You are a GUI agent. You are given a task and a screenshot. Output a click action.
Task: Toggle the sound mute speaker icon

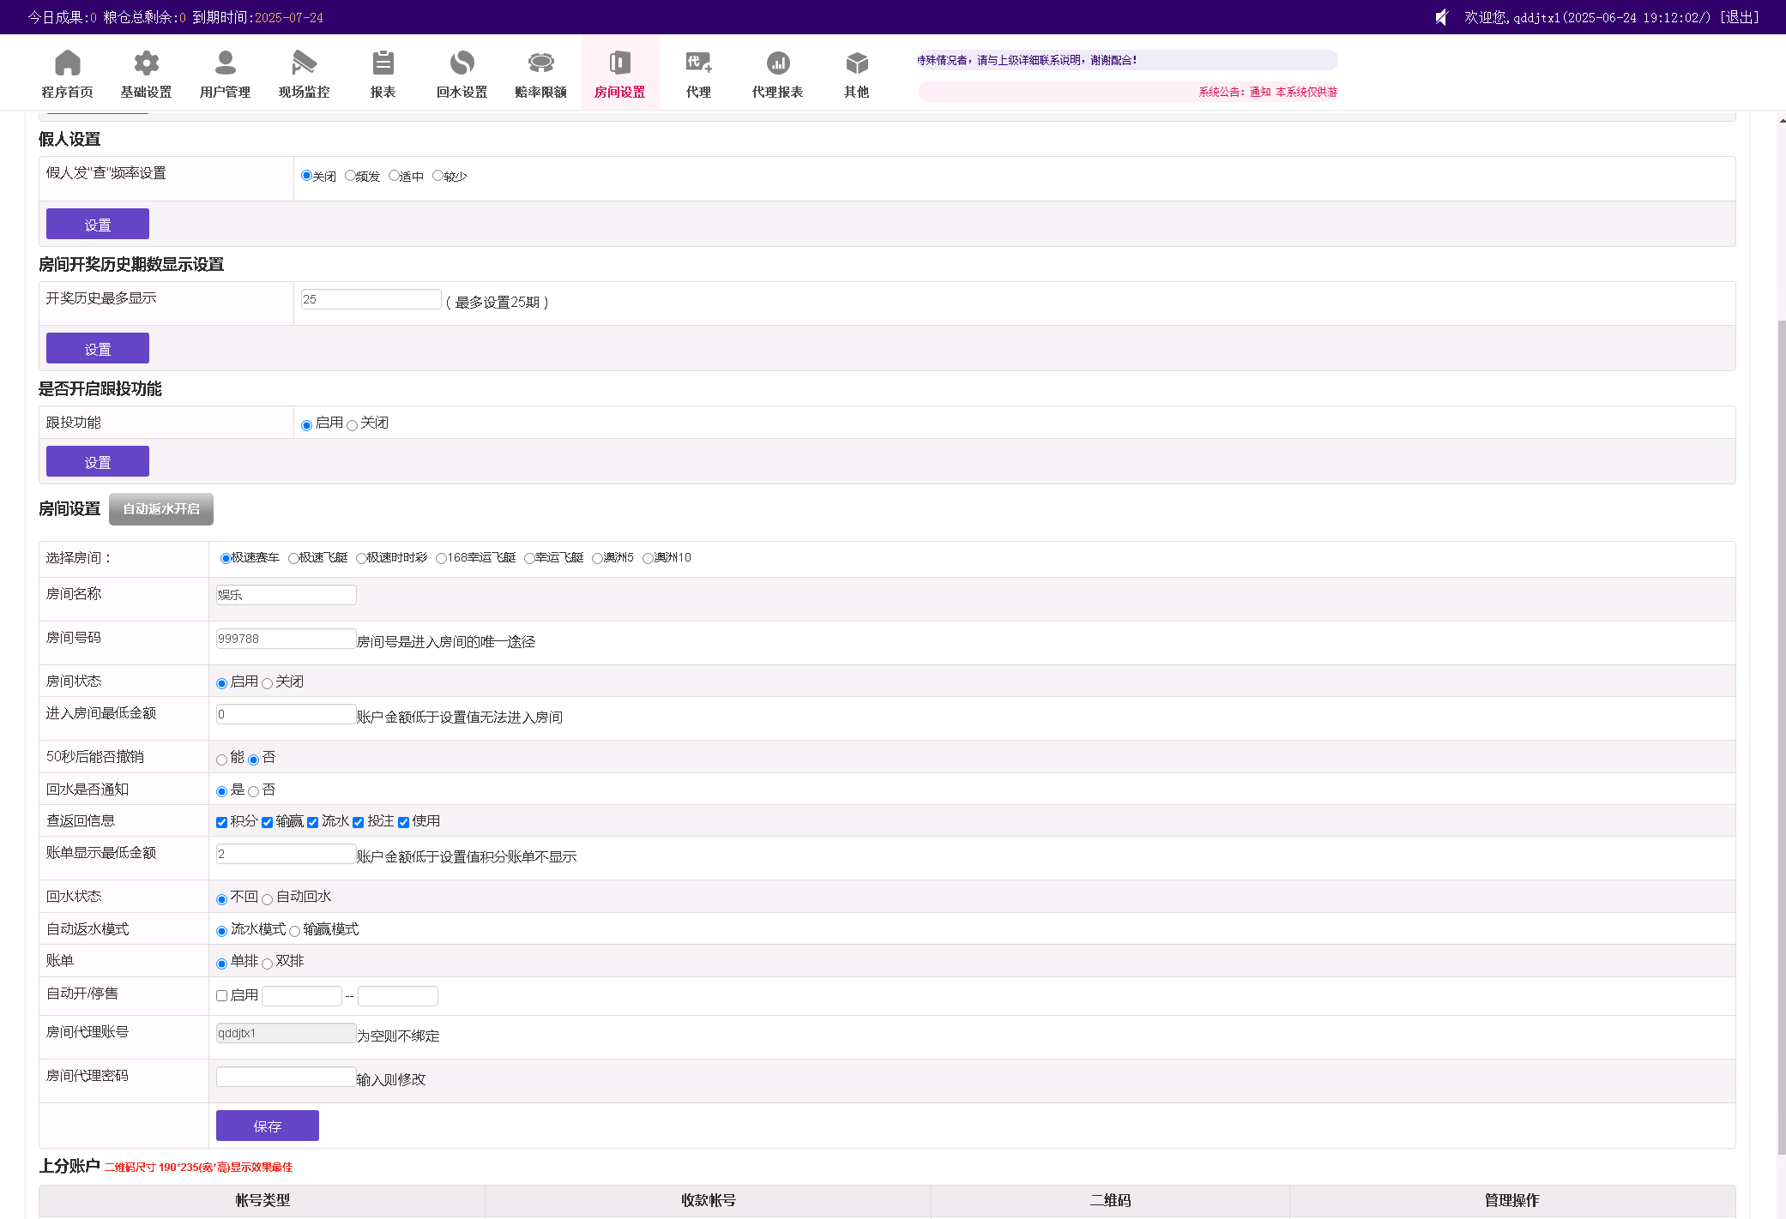tap(1442, 17)
